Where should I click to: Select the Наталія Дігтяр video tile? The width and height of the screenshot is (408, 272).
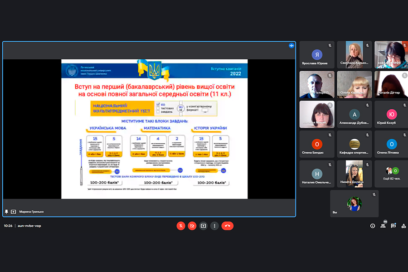pyautogui.click(x=391, y=85)
